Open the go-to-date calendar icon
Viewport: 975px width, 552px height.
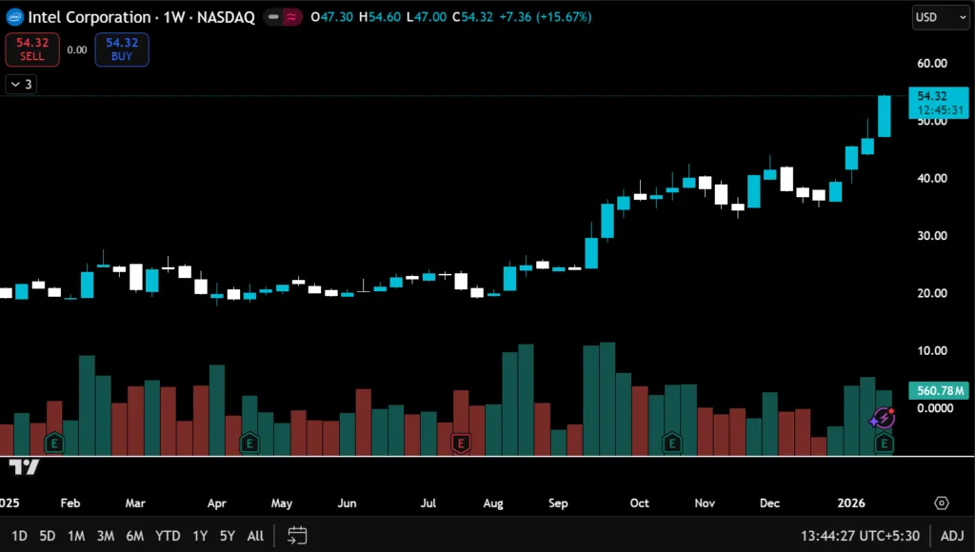click(297, 535)
